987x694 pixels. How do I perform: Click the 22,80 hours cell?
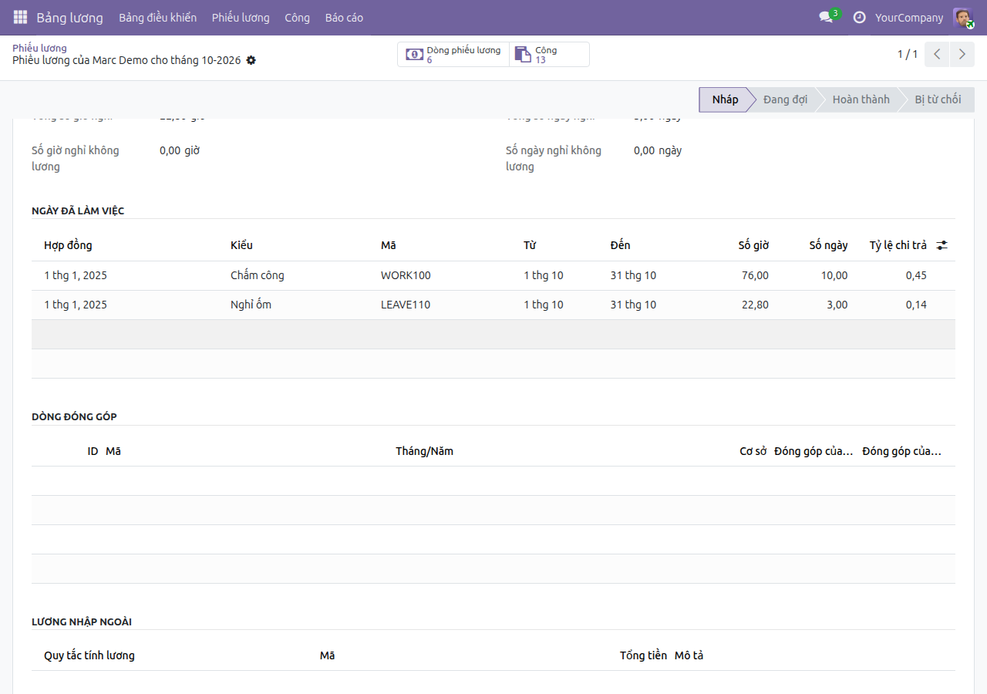pos(733,305)
